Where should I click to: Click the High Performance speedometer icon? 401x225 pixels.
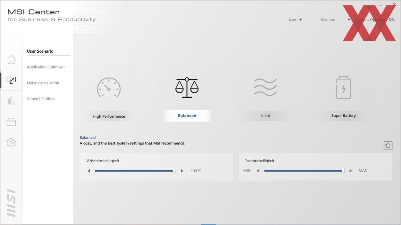click(x=109, y=88)
